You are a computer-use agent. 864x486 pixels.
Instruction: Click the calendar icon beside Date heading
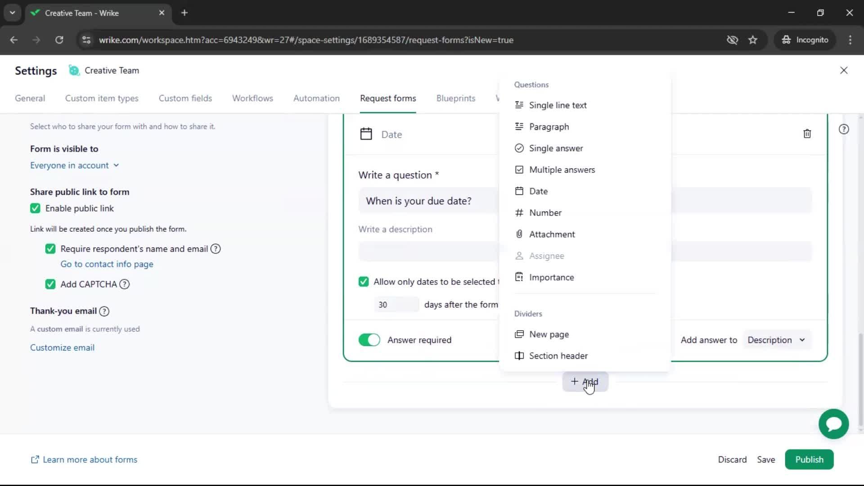(366, 134)
